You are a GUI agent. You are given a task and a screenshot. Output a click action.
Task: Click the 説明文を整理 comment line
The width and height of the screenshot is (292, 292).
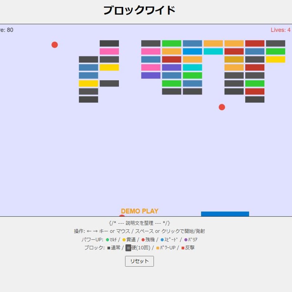point(139,223)
